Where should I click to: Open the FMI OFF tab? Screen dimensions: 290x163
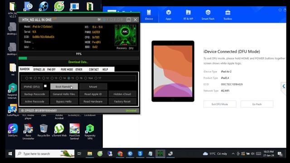pyautogui.click(x=51, y=69)
